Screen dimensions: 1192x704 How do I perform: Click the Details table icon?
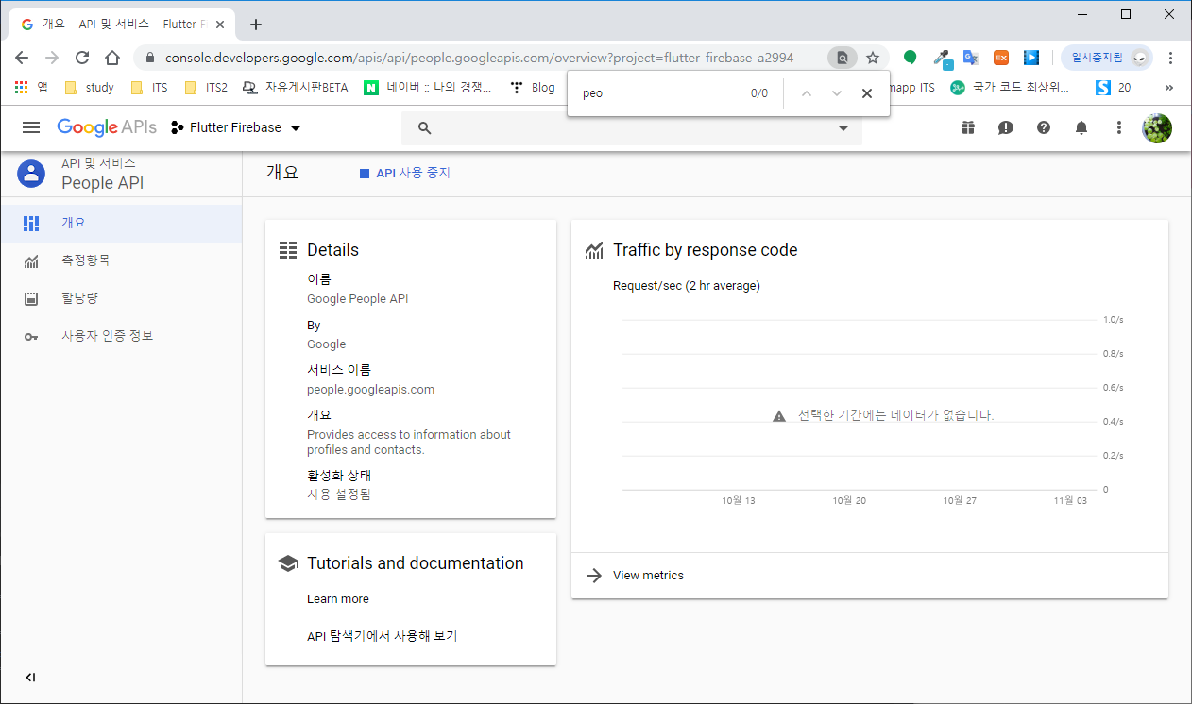click(x=288, y=250)
